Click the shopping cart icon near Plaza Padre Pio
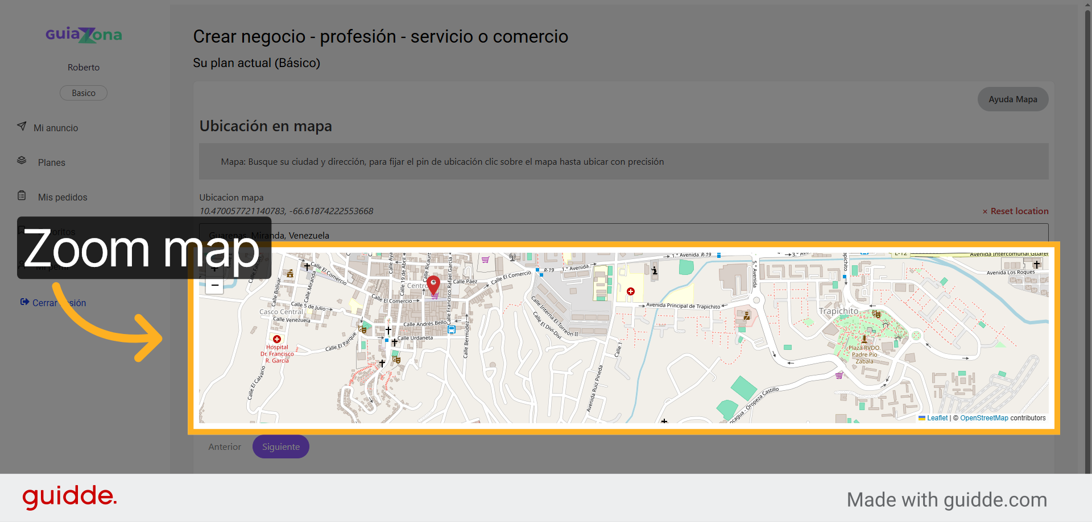 [839, 375]
